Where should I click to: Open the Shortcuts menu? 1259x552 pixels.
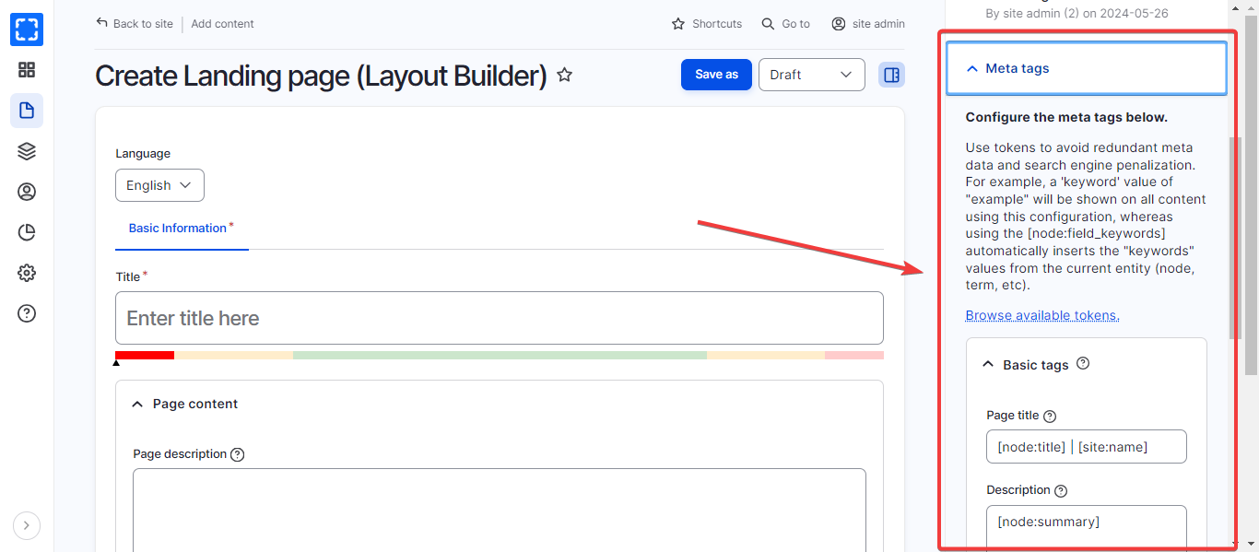coord(707,24)
